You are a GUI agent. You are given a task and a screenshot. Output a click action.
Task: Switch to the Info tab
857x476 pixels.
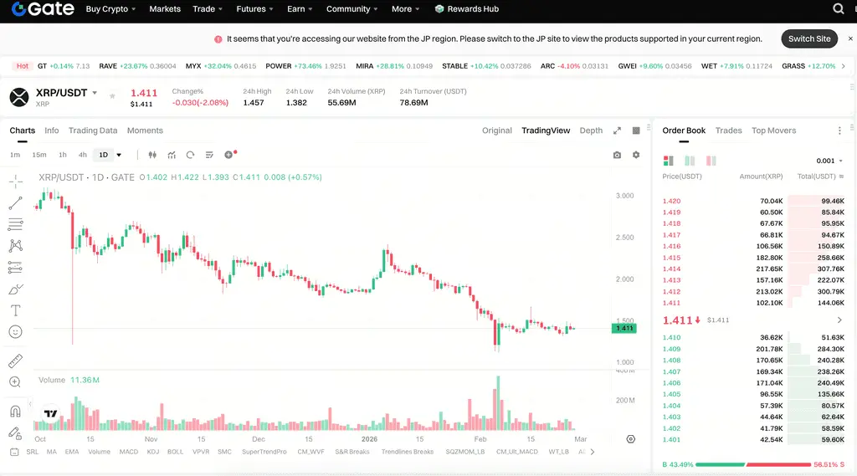(x=51, y=131)
